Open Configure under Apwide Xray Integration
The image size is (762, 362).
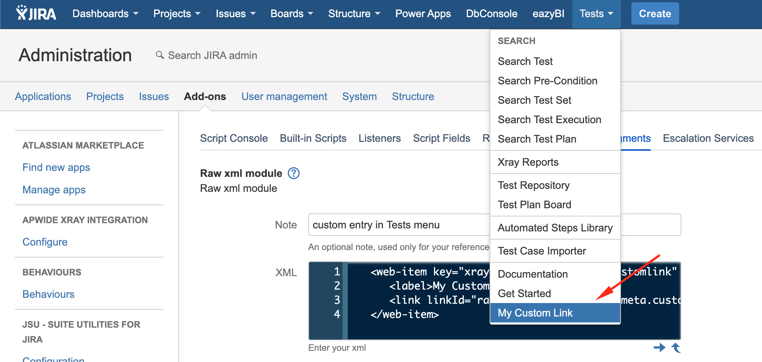45,242
